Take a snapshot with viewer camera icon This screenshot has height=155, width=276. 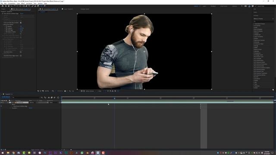coord(65,91)
